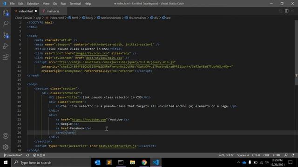Open the Run menu

pos(63,4)
